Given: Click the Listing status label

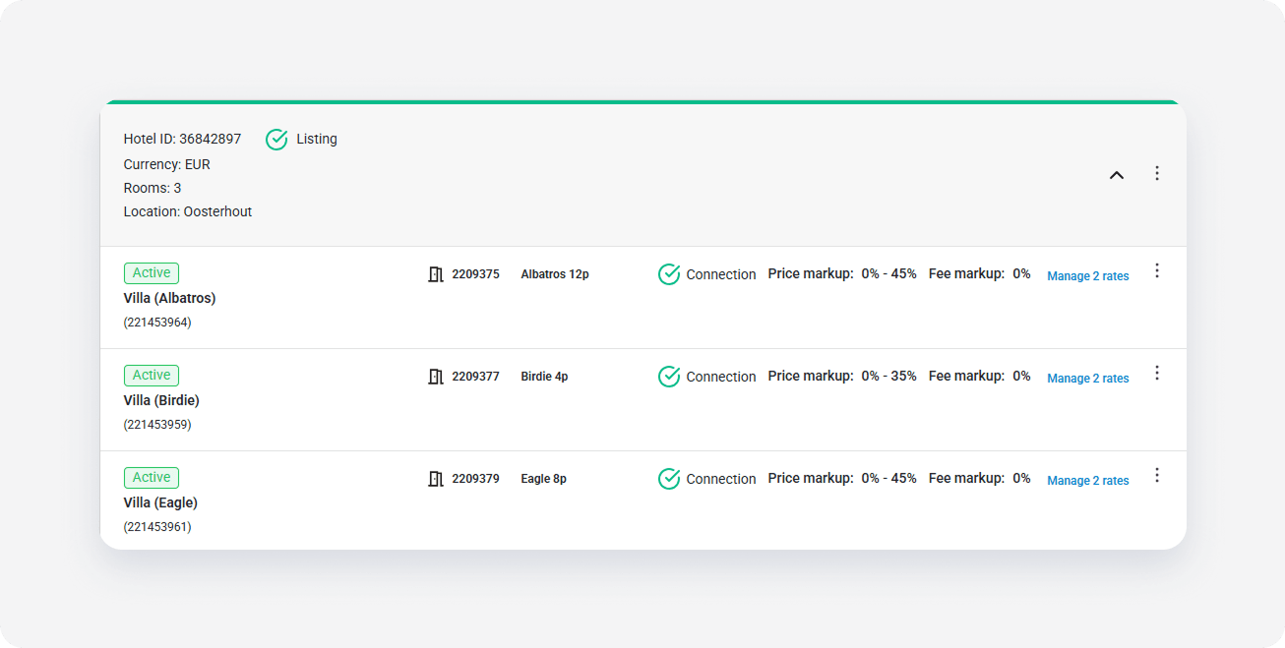Looking at the screenshot, I should click(317, 139).
